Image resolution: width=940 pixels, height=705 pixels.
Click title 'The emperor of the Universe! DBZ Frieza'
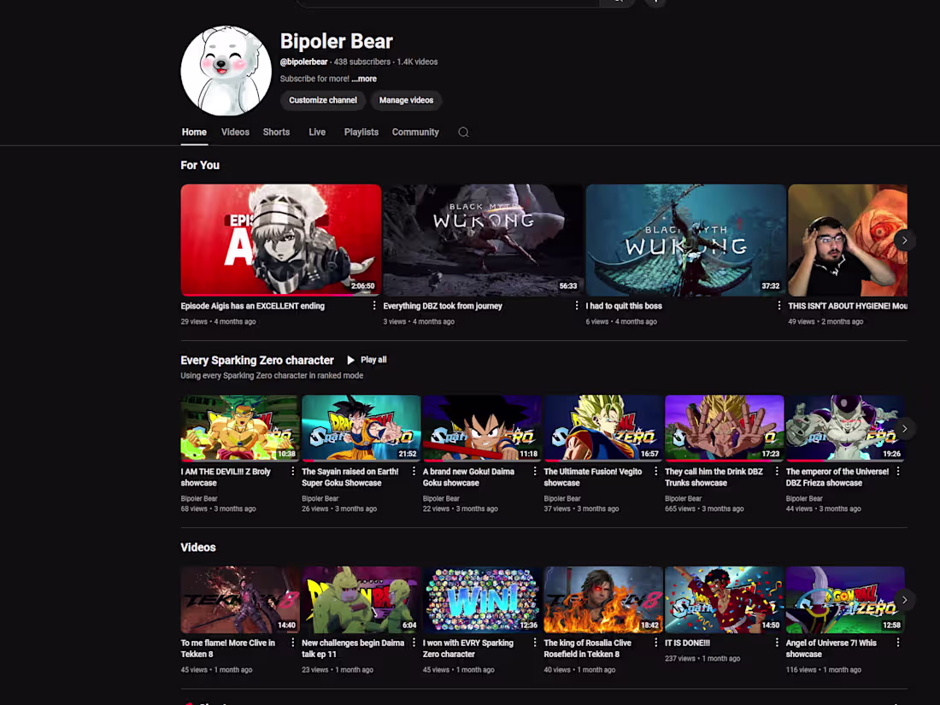pos(837,477)
